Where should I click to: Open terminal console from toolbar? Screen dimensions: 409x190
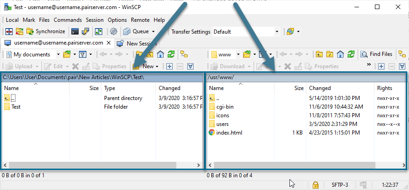click(x=75, y=32)
